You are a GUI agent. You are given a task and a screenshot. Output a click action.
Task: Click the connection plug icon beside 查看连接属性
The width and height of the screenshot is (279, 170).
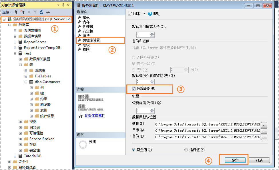pos(81,116)
